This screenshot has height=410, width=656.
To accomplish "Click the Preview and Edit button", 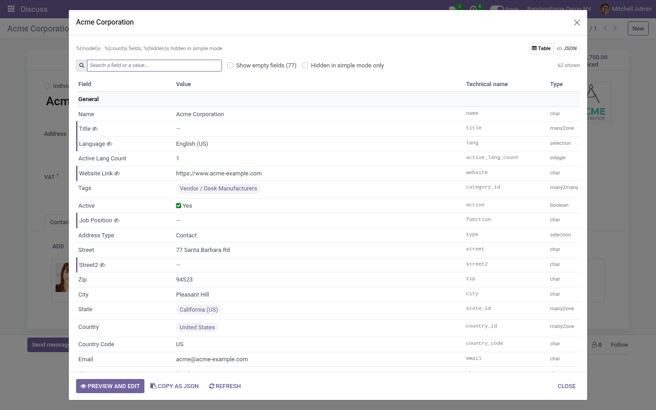I will [110, 386].
